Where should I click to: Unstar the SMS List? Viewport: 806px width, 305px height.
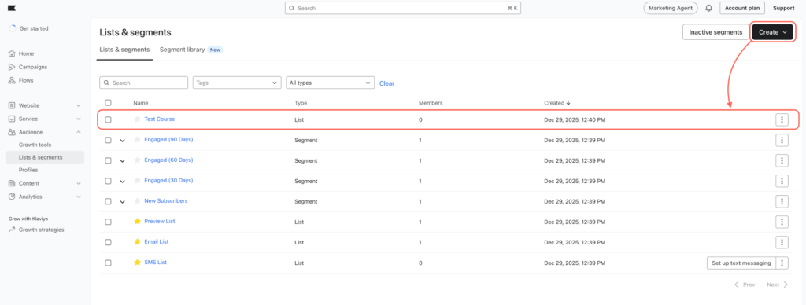137,263
